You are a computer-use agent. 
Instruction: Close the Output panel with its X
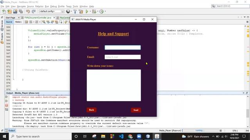243,93
